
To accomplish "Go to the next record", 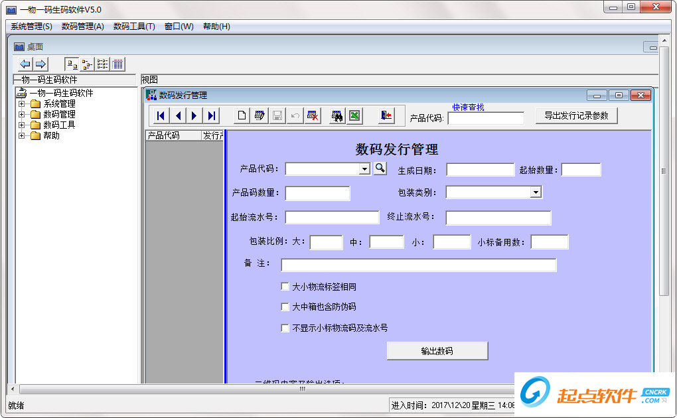I will point(194,115).
